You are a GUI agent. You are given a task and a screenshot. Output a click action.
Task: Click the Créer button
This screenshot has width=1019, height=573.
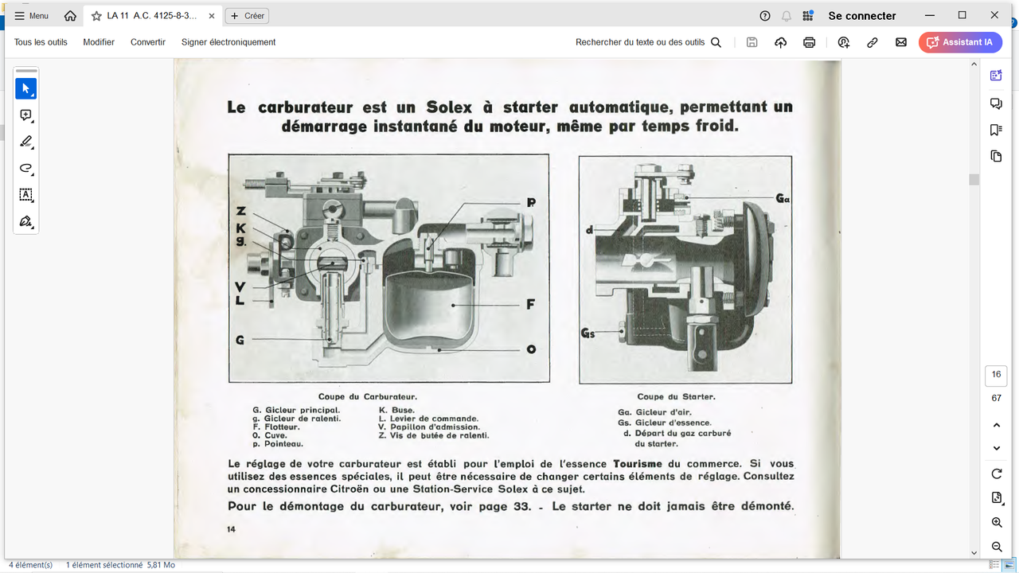pyautogui.click(x=247, y=16)
